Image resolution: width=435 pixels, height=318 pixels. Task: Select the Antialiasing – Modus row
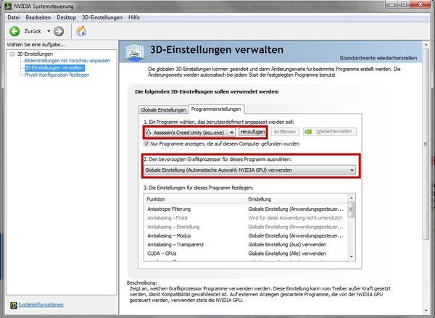click(246, 235)
